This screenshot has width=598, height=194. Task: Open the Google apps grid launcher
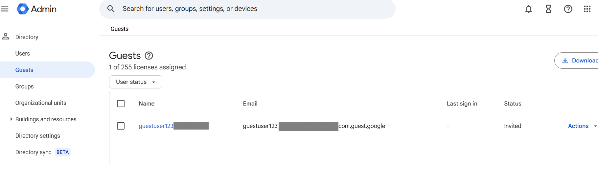point(587,9)
